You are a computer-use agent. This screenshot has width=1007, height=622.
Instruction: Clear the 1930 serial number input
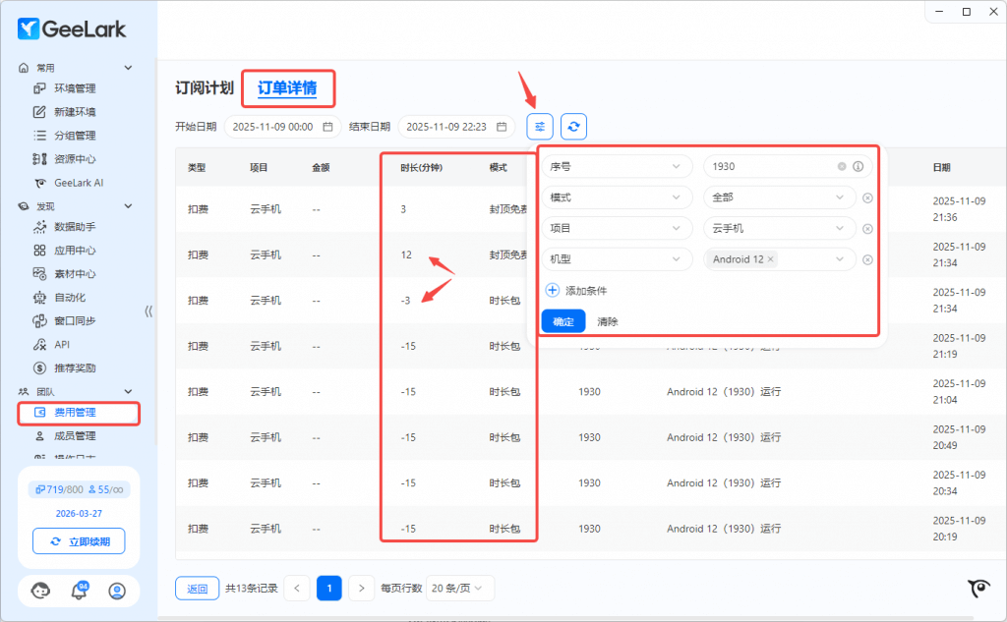tap(842, 167)
